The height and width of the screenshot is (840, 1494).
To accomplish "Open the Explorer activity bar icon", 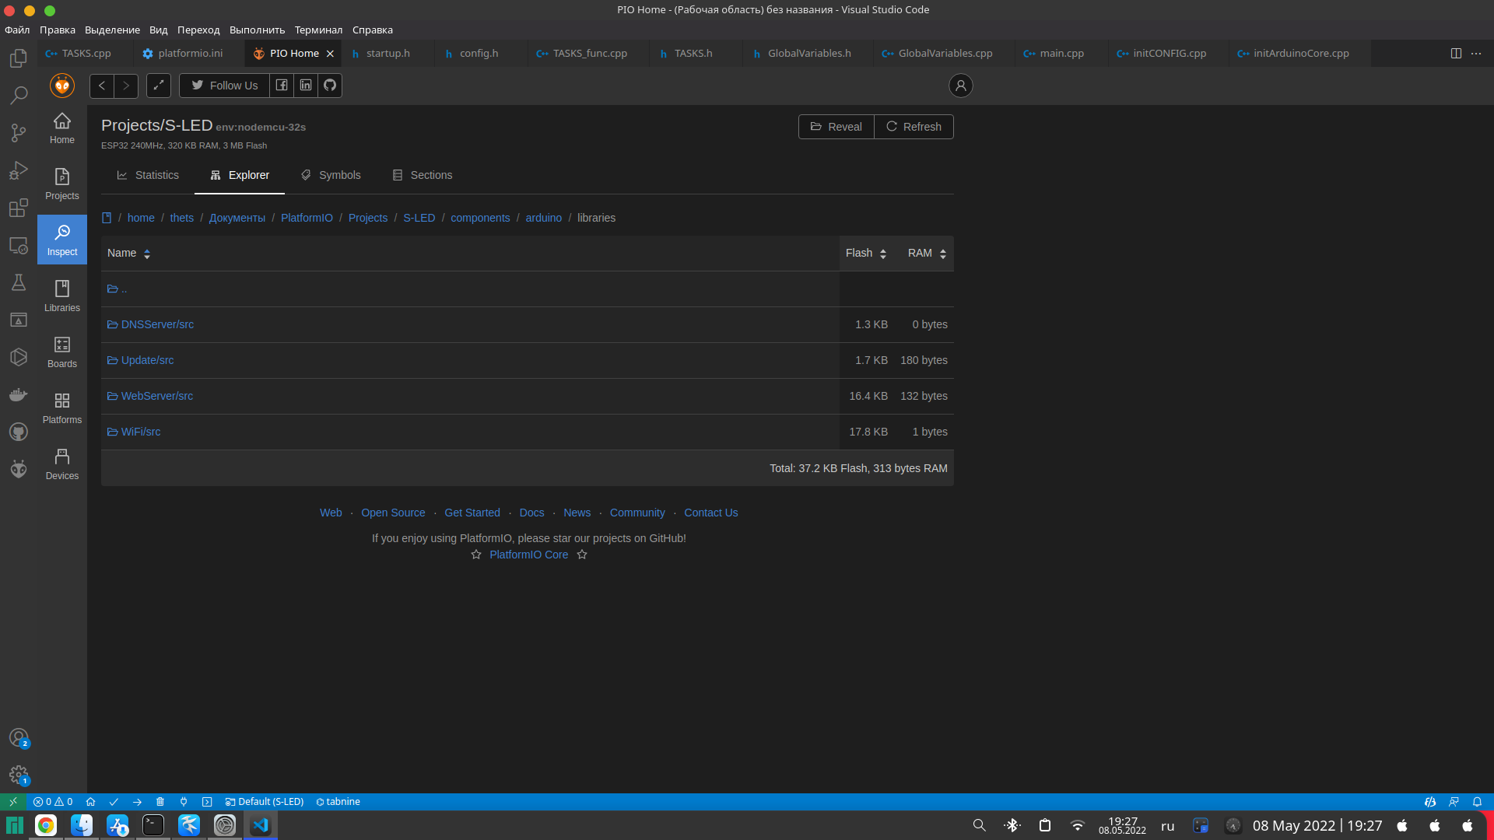I will pyautogui.click(x=19, y=58).
